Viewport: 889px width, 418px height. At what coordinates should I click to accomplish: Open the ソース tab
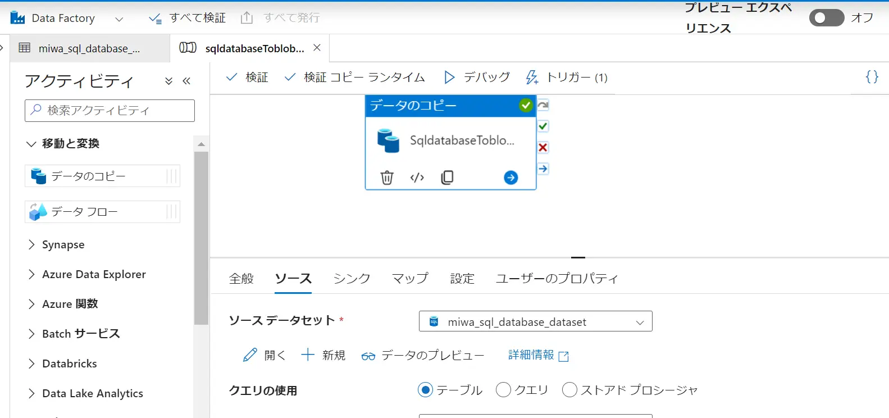coord(293,279)
